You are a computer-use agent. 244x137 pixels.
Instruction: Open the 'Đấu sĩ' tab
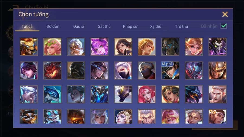79,27
